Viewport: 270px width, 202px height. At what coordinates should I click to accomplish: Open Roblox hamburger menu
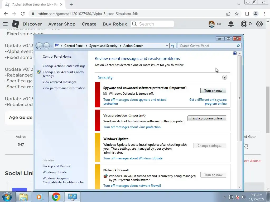point(5,24)
